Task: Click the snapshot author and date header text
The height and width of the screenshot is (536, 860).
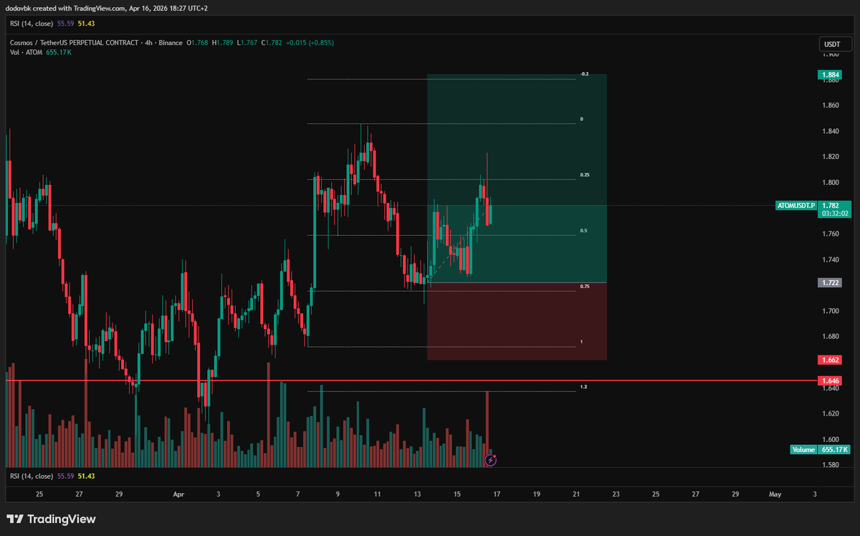Action: click(107, 8)
